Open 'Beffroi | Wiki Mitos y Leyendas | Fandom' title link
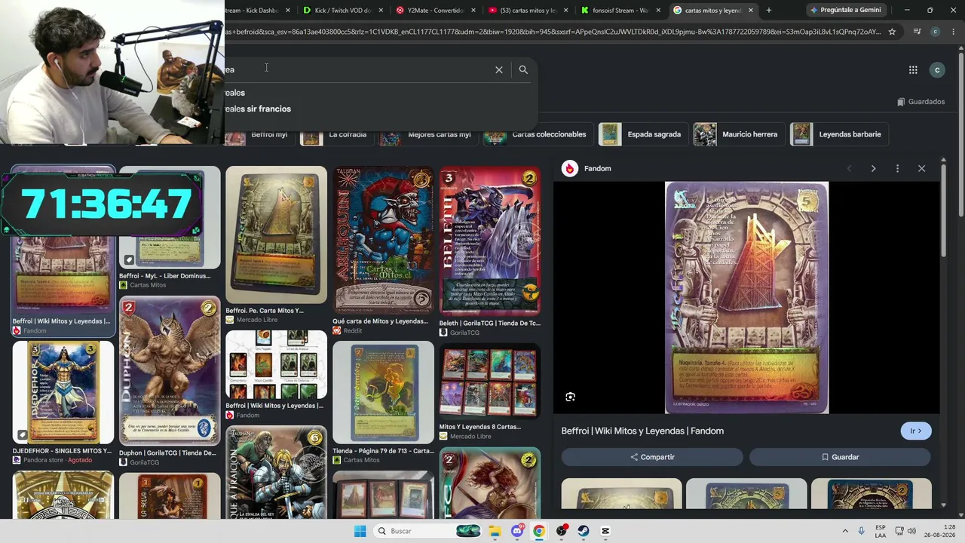Viewport: 965px width, 543px height. point(642,431)
